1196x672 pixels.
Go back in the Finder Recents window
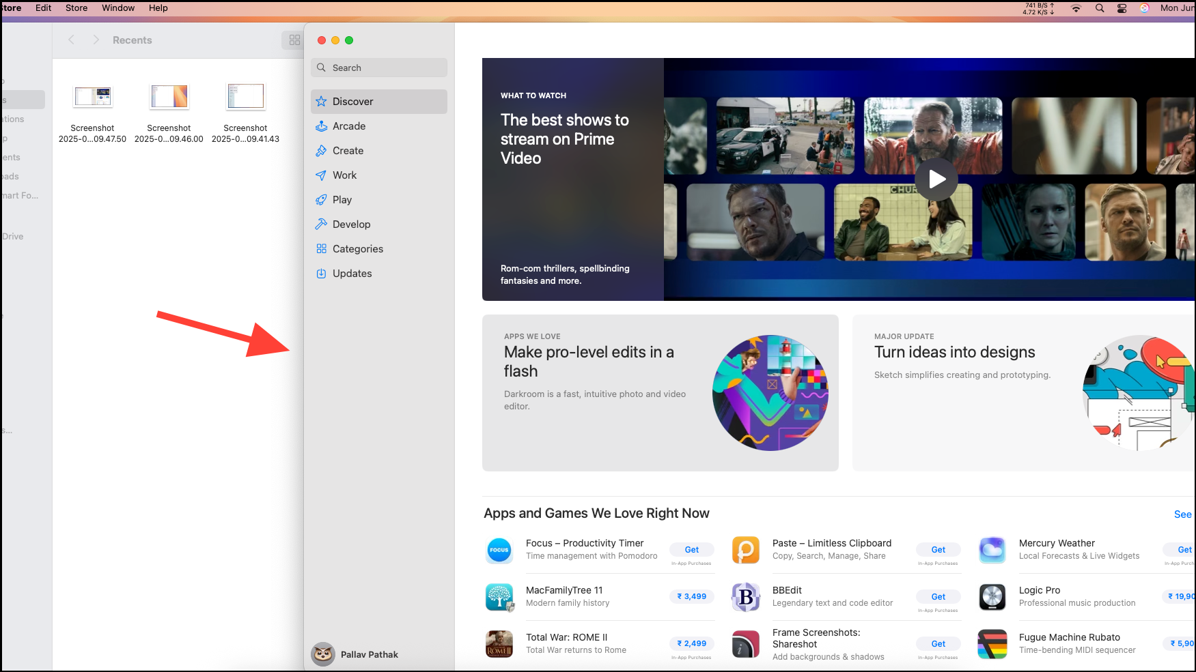(72, 40)
